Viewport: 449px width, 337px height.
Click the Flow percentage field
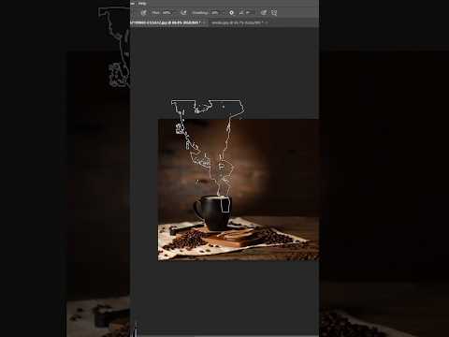167,13
